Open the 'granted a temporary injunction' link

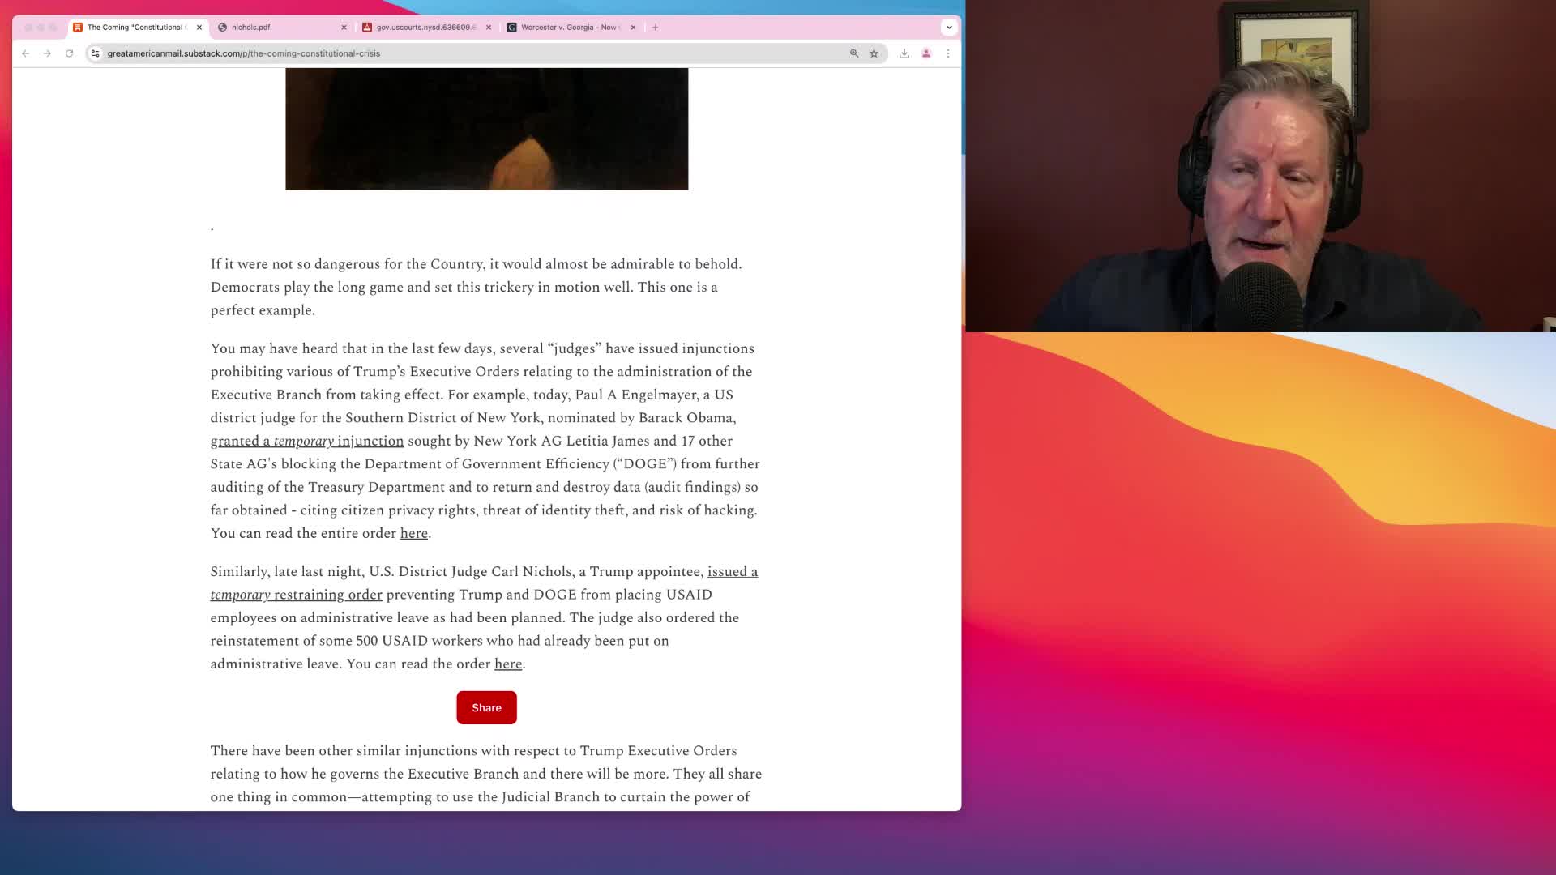[307, 441]
